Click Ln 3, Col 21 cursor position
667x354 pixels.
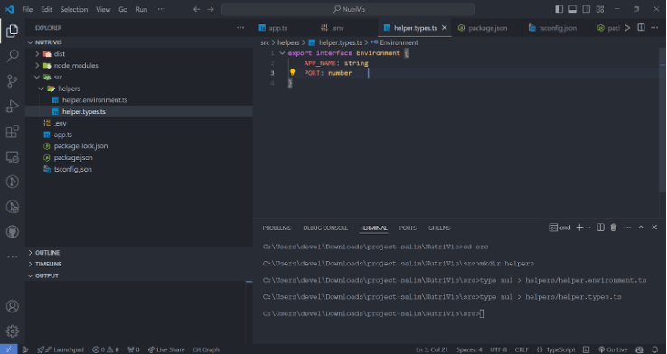[x=432, y=349]
